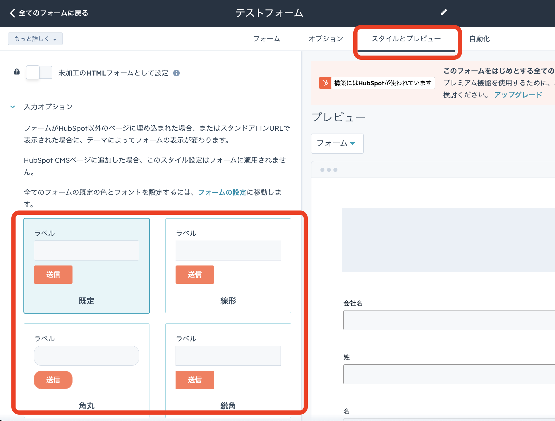The image size is (555, 421).
Task: Click the 送信 button in 角丸 card
Action: pyautogui.click(x=53, y=380)
